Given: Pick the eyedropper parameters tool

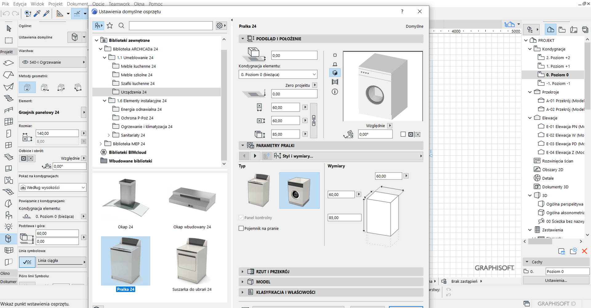Looking at the screenshot, I should (37, 14).
